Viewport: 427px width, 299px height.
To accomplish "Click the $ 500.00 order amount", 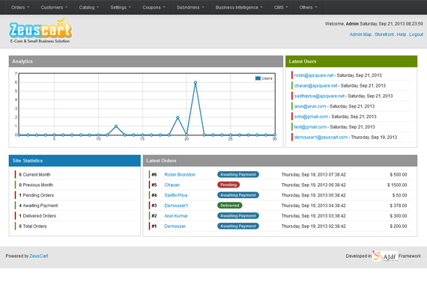I will (x=398, y=174).
